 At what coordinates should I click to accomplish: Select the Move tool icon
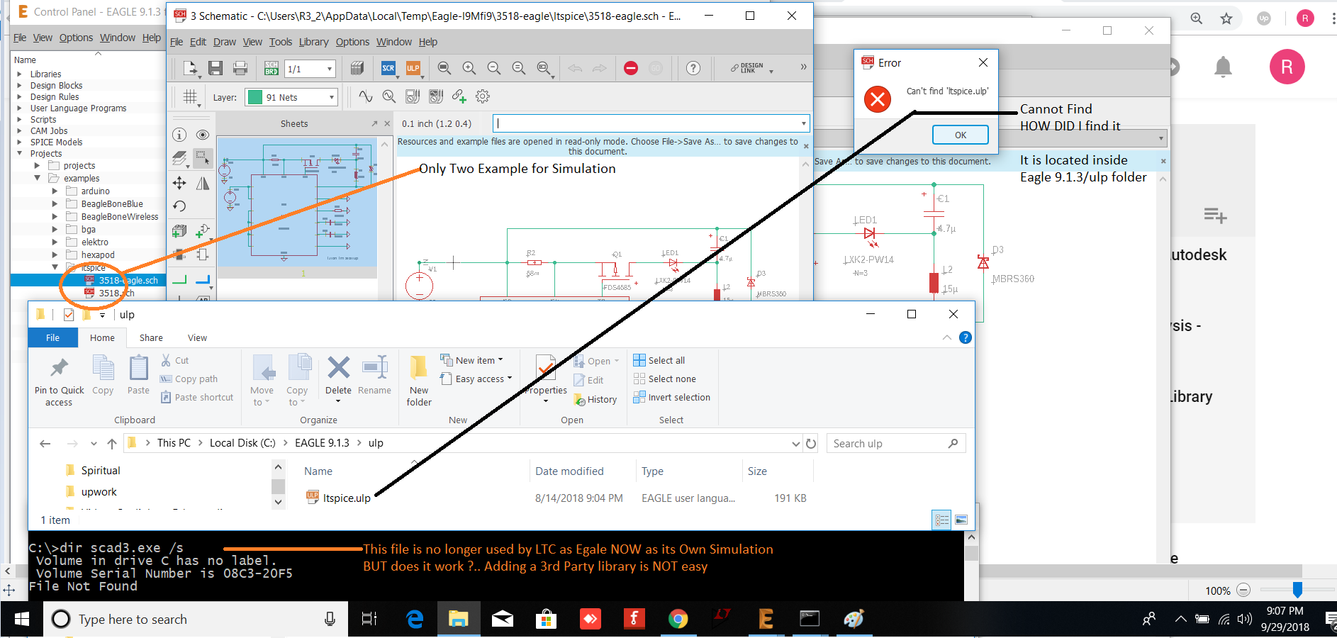pyautogui.click(x=179, y=183)
